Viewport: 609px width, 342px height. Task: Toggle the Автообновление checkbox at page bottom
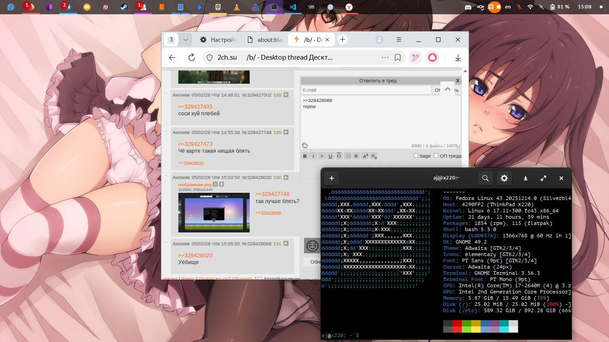tap(260, 279)
